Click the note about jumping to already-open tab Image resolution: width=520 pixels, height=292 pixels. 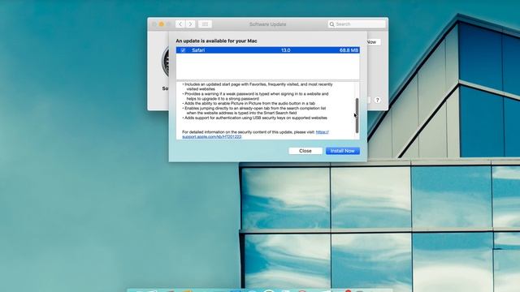click(254, 110)
